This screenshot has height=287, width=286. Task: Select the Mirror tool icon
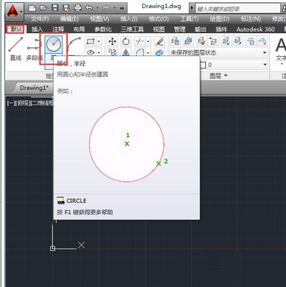point(126,52)
